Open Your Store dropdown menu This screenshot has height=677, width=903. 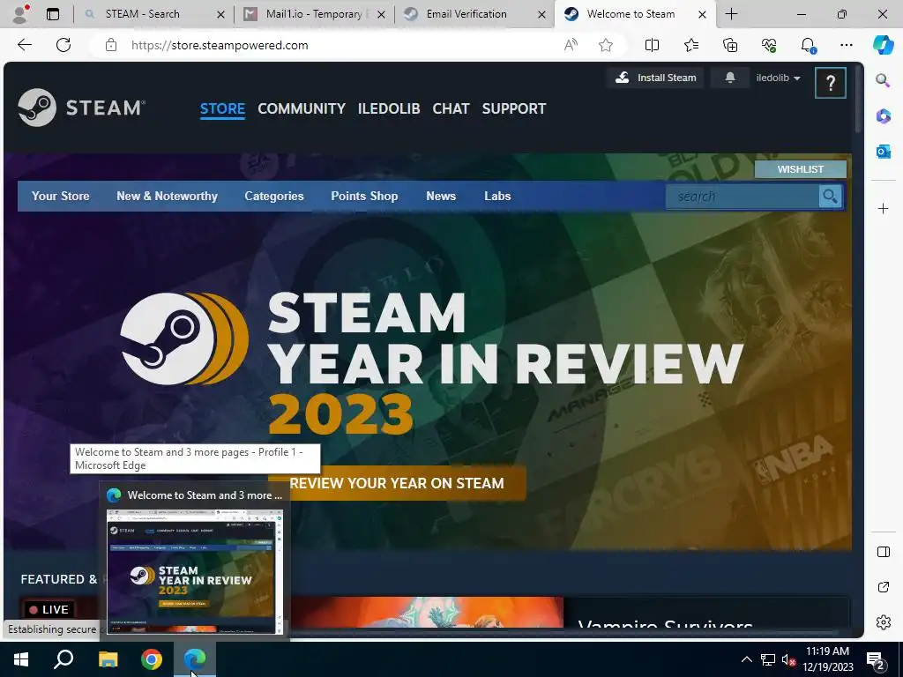click(x=61, y=197)
